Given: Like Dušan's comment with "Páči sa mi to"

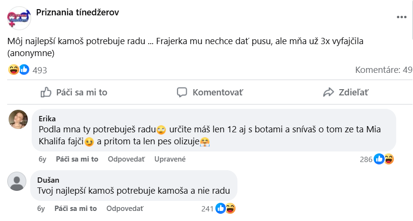Looking at the screenshot, I should click(x=76, y=209).
